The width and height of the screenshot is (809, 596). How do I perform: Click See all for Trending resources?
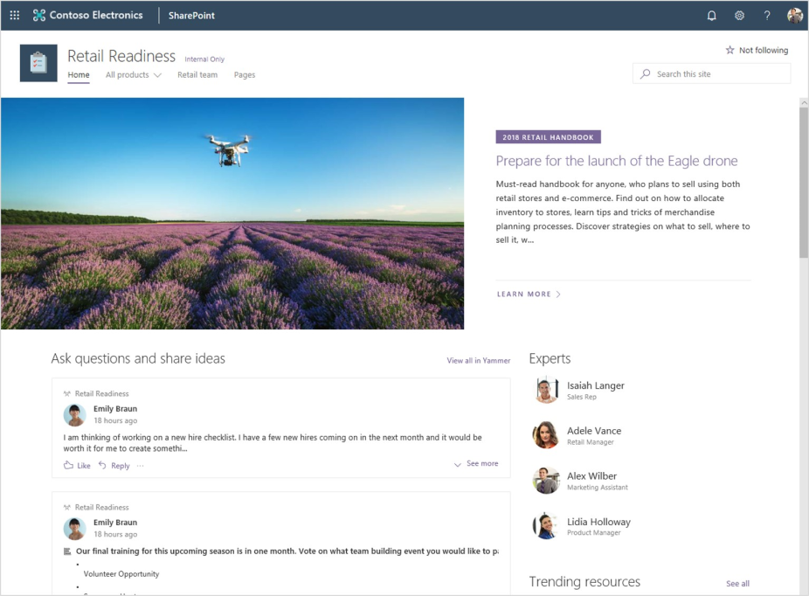click(738, 584)
